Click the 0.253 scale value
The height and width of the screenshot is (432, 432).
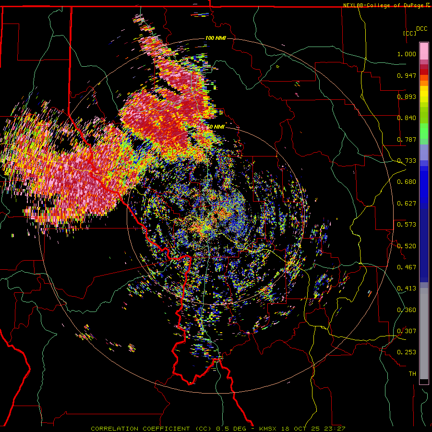point(407,352)
